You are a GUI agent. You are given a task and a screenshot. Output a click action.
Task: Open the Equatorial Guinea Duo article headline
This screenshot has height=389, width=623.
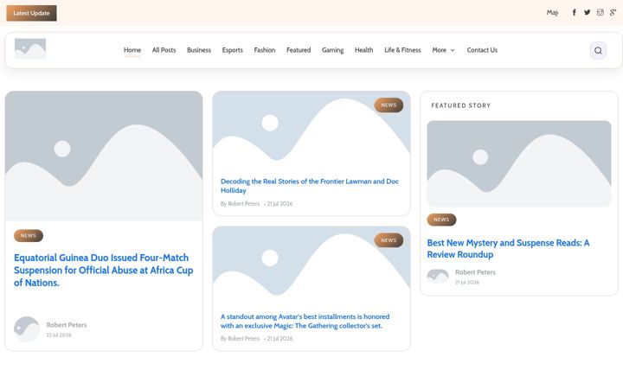pos(104,271)
